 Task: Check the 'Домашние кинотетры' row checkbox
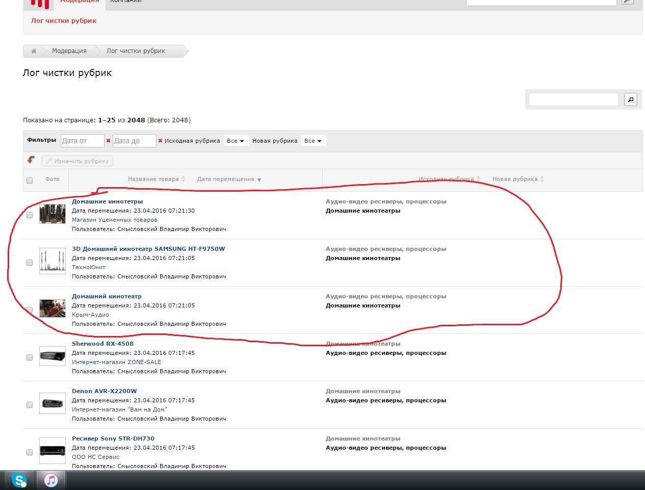click(x=30, y=215)
